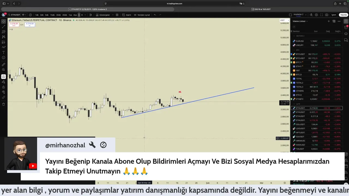Select SOLUSDT in the watchlist
The image size is (349, 196).
pyautogui.click(x=317, y=124)
